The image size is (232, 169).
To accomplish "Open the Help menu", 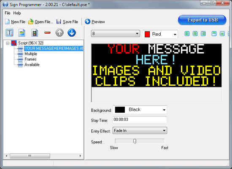I will 17,13.
